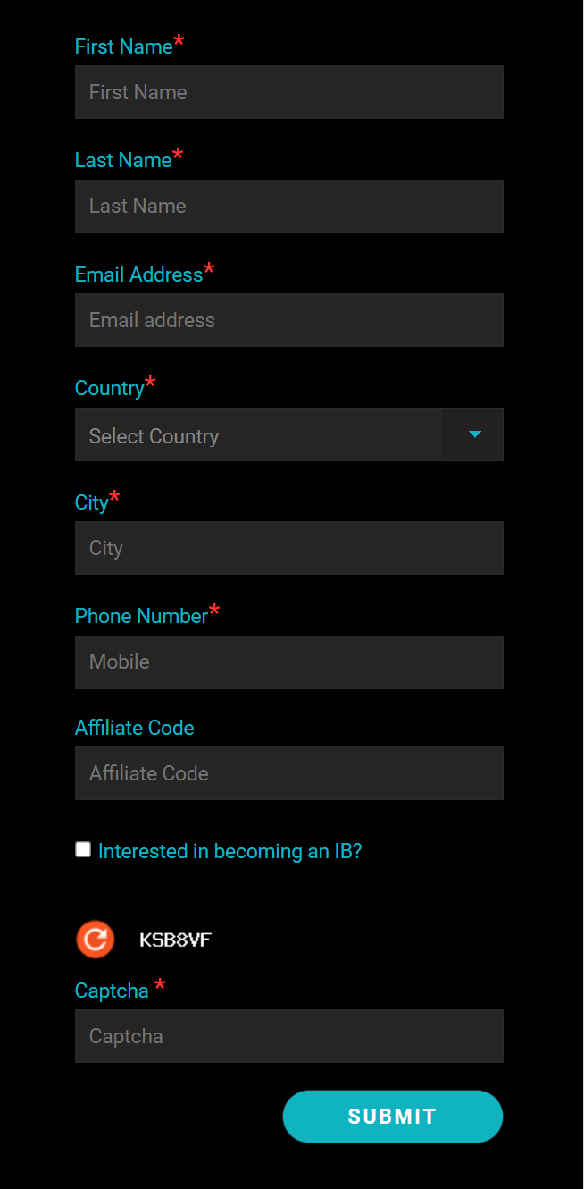Image resolution: width=584 pixels, height=1189 pixels.
Task: Tick the Interested in becoming an IB checkbox
Action: 83,849
